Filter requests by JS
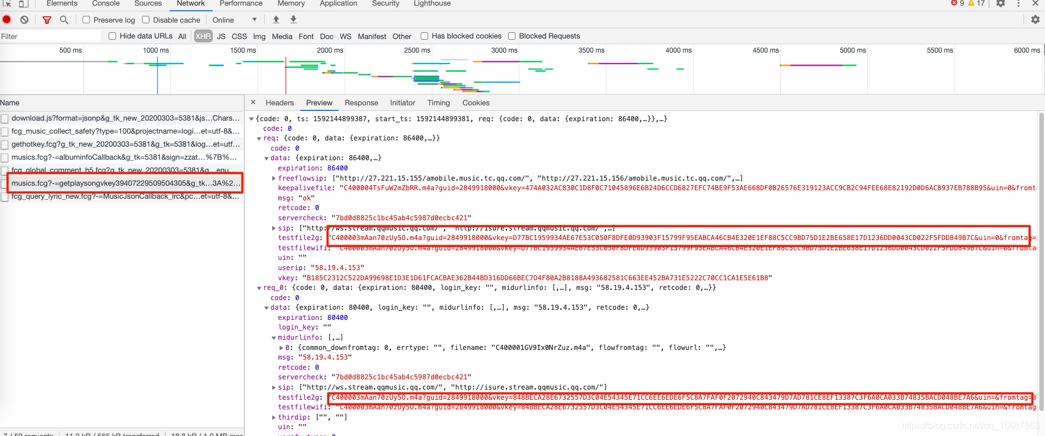The image size is (1045, 436). pyautogui.click(x=221, y=36)
